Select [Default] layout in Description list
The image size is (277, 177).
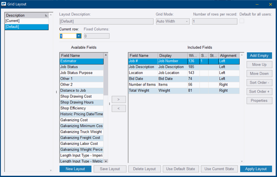[x=26, y=27]
